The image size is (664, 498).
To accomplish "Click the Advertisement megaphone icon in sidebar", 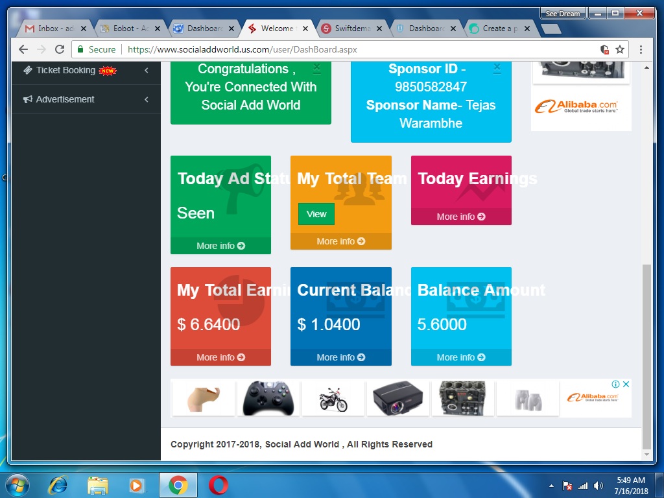I will pyautogui.click(x=27, y=99).
